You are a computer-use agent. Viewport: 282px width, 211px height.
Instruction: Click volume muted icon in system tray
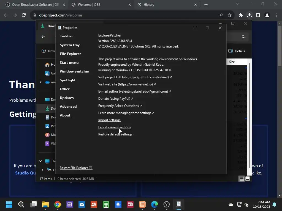(246, 204)
